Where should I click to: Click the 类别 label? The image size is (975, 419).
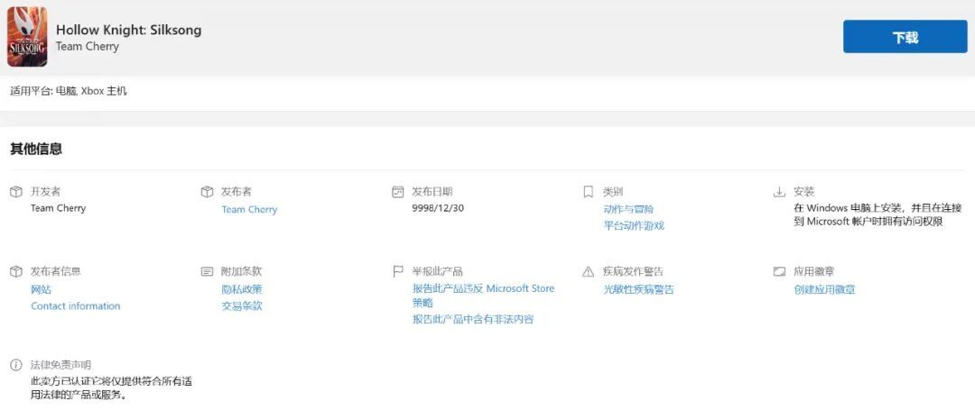tap(612, 192)
